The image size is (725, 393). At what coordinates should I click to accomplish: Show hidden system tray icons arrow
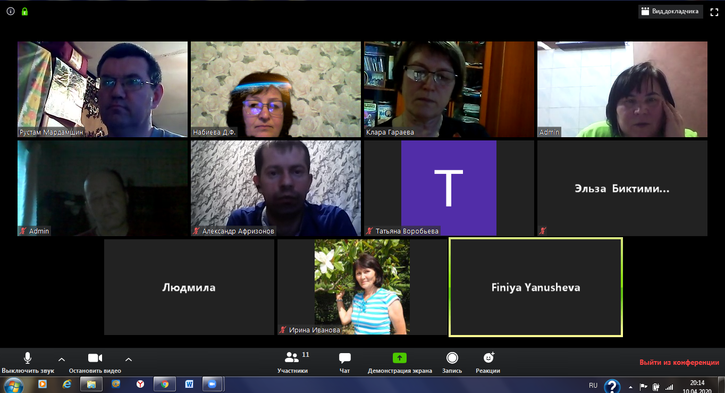630,387
